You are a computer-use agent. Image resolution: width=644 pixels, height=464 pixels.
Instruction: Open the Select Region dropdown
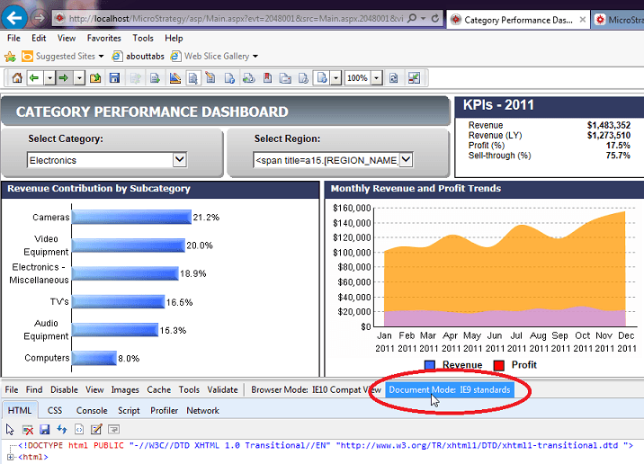(x=406, y=160)
